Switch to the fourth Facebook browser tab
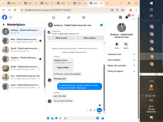The height and width of the screenshot is (122, 163). coord(63,3)
